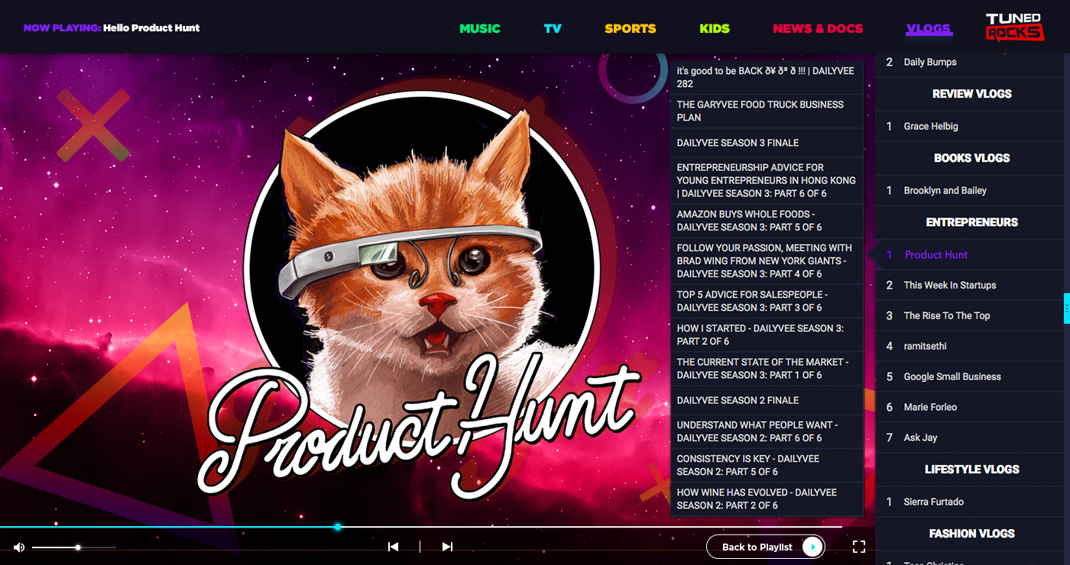The height and width of the screenshot is (565, 1070).
Task: Skip to the previous video
Action: tap(393, 547)
